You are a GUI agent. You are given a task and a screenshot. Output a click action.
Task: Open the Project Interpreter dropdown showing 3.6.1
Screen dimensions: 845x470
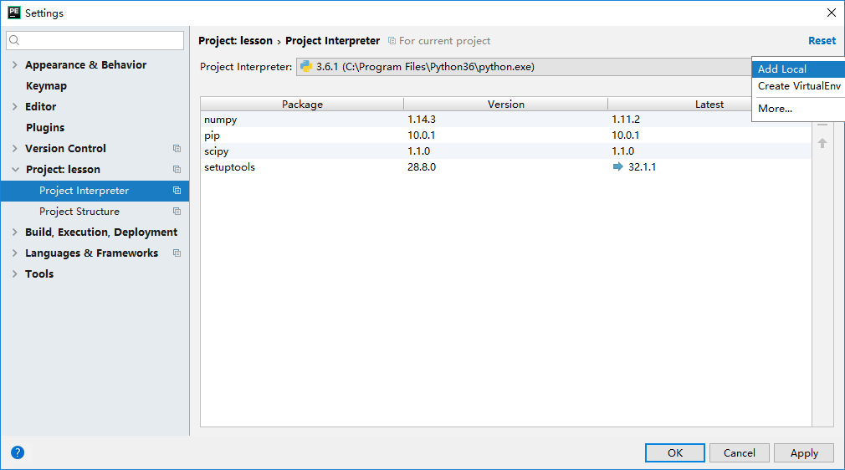[524, 67]
